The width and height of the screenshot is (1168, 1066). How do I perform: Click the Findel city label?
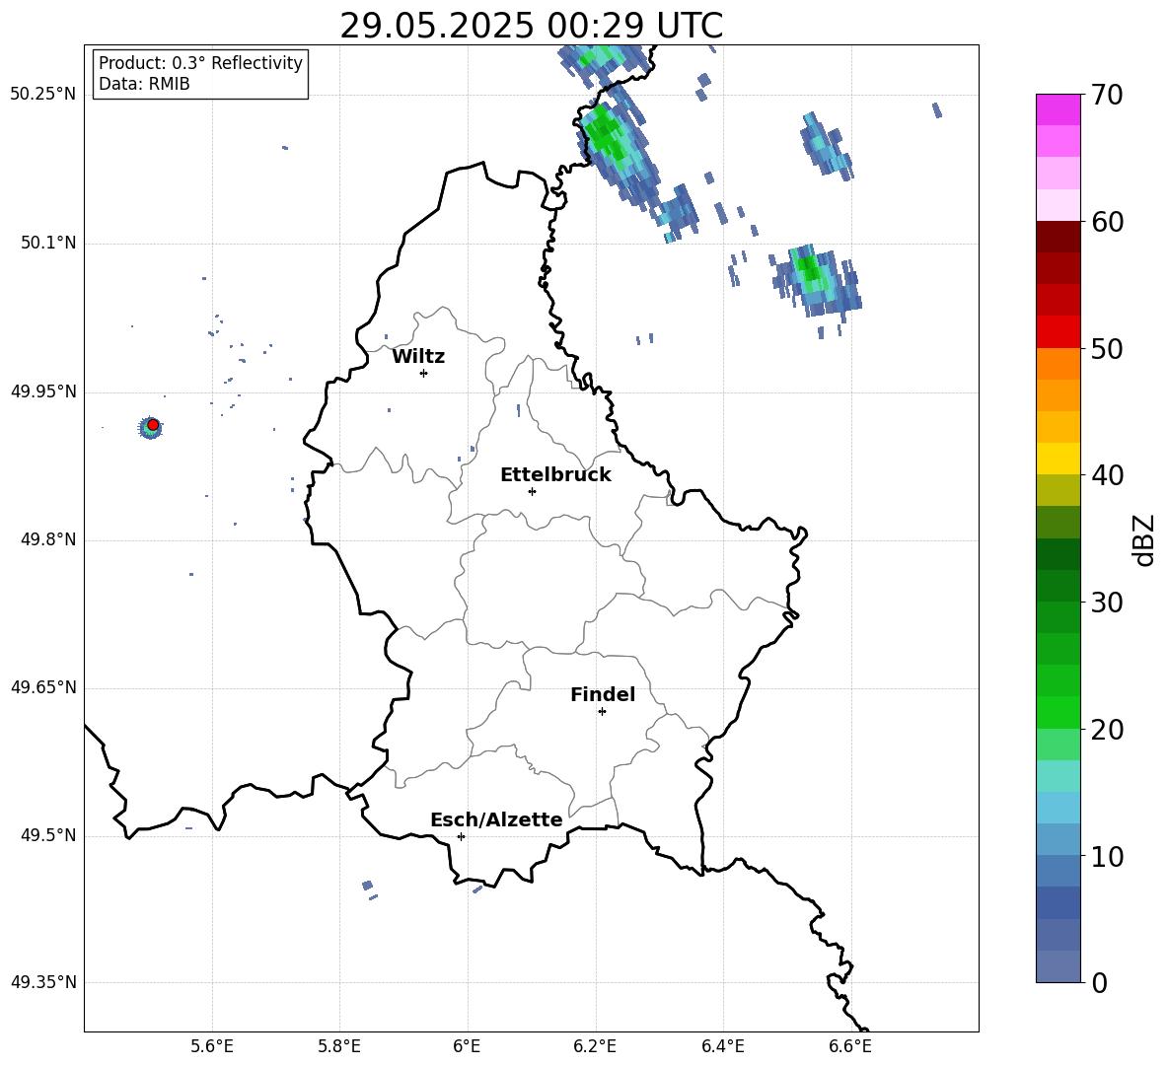(603, 694)
